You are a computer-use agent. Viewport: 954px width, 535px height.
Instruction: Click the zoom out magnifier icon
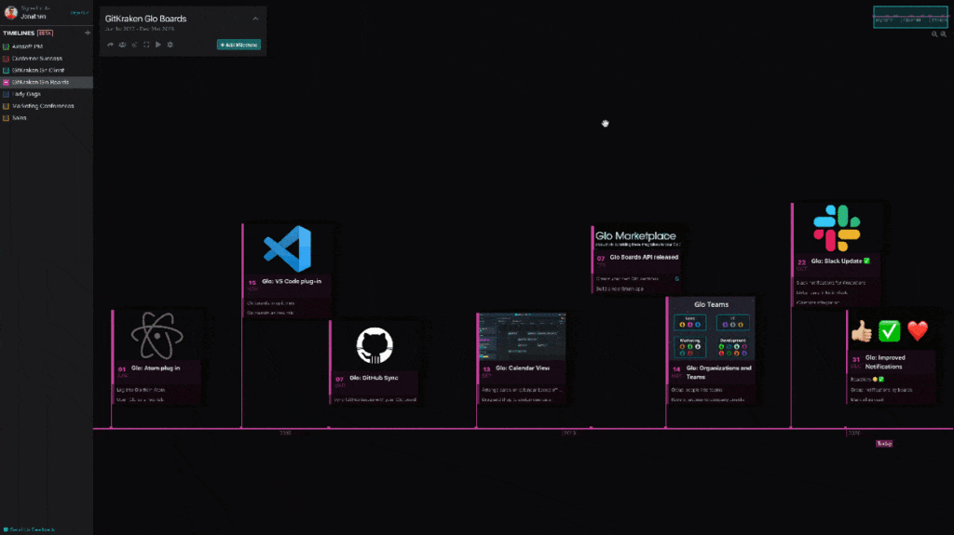[934, 34]
